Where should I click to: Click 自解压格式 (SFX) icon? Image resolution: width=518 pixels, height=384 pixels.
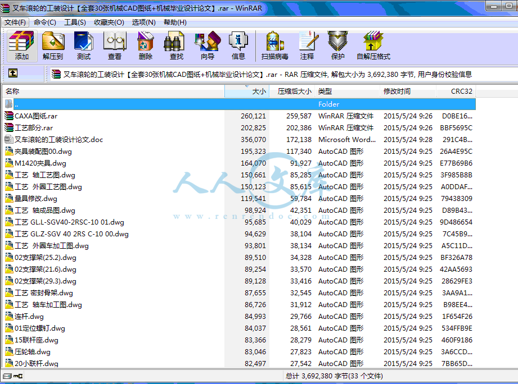[x=373, y=45]
